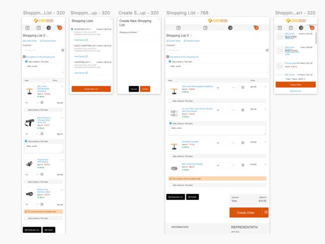The width and height of the screenshot is (325, 244).
Task: Click the orange cart icon in the 768 artboard header
Action: pyautogui.click(x=256, y=28)
